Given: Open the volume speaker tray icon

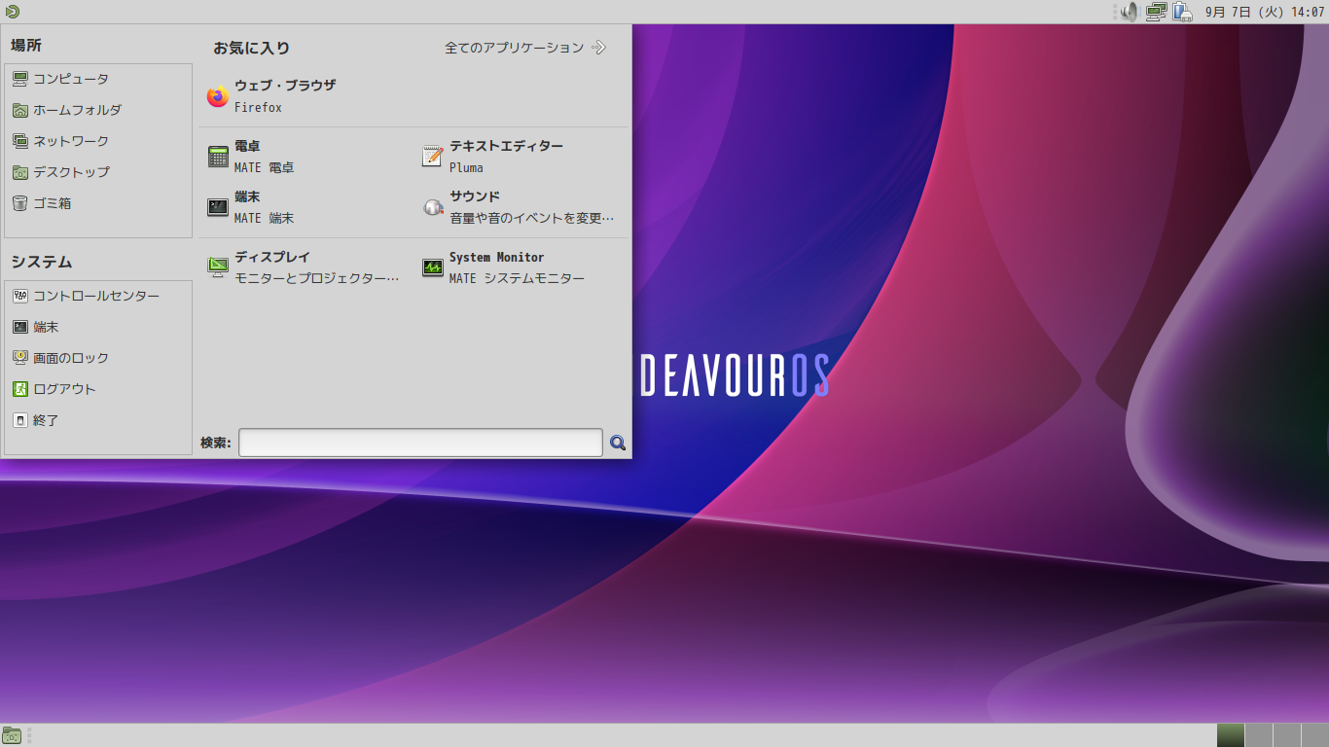Looking at the screenshot, I should (1129, 12).
